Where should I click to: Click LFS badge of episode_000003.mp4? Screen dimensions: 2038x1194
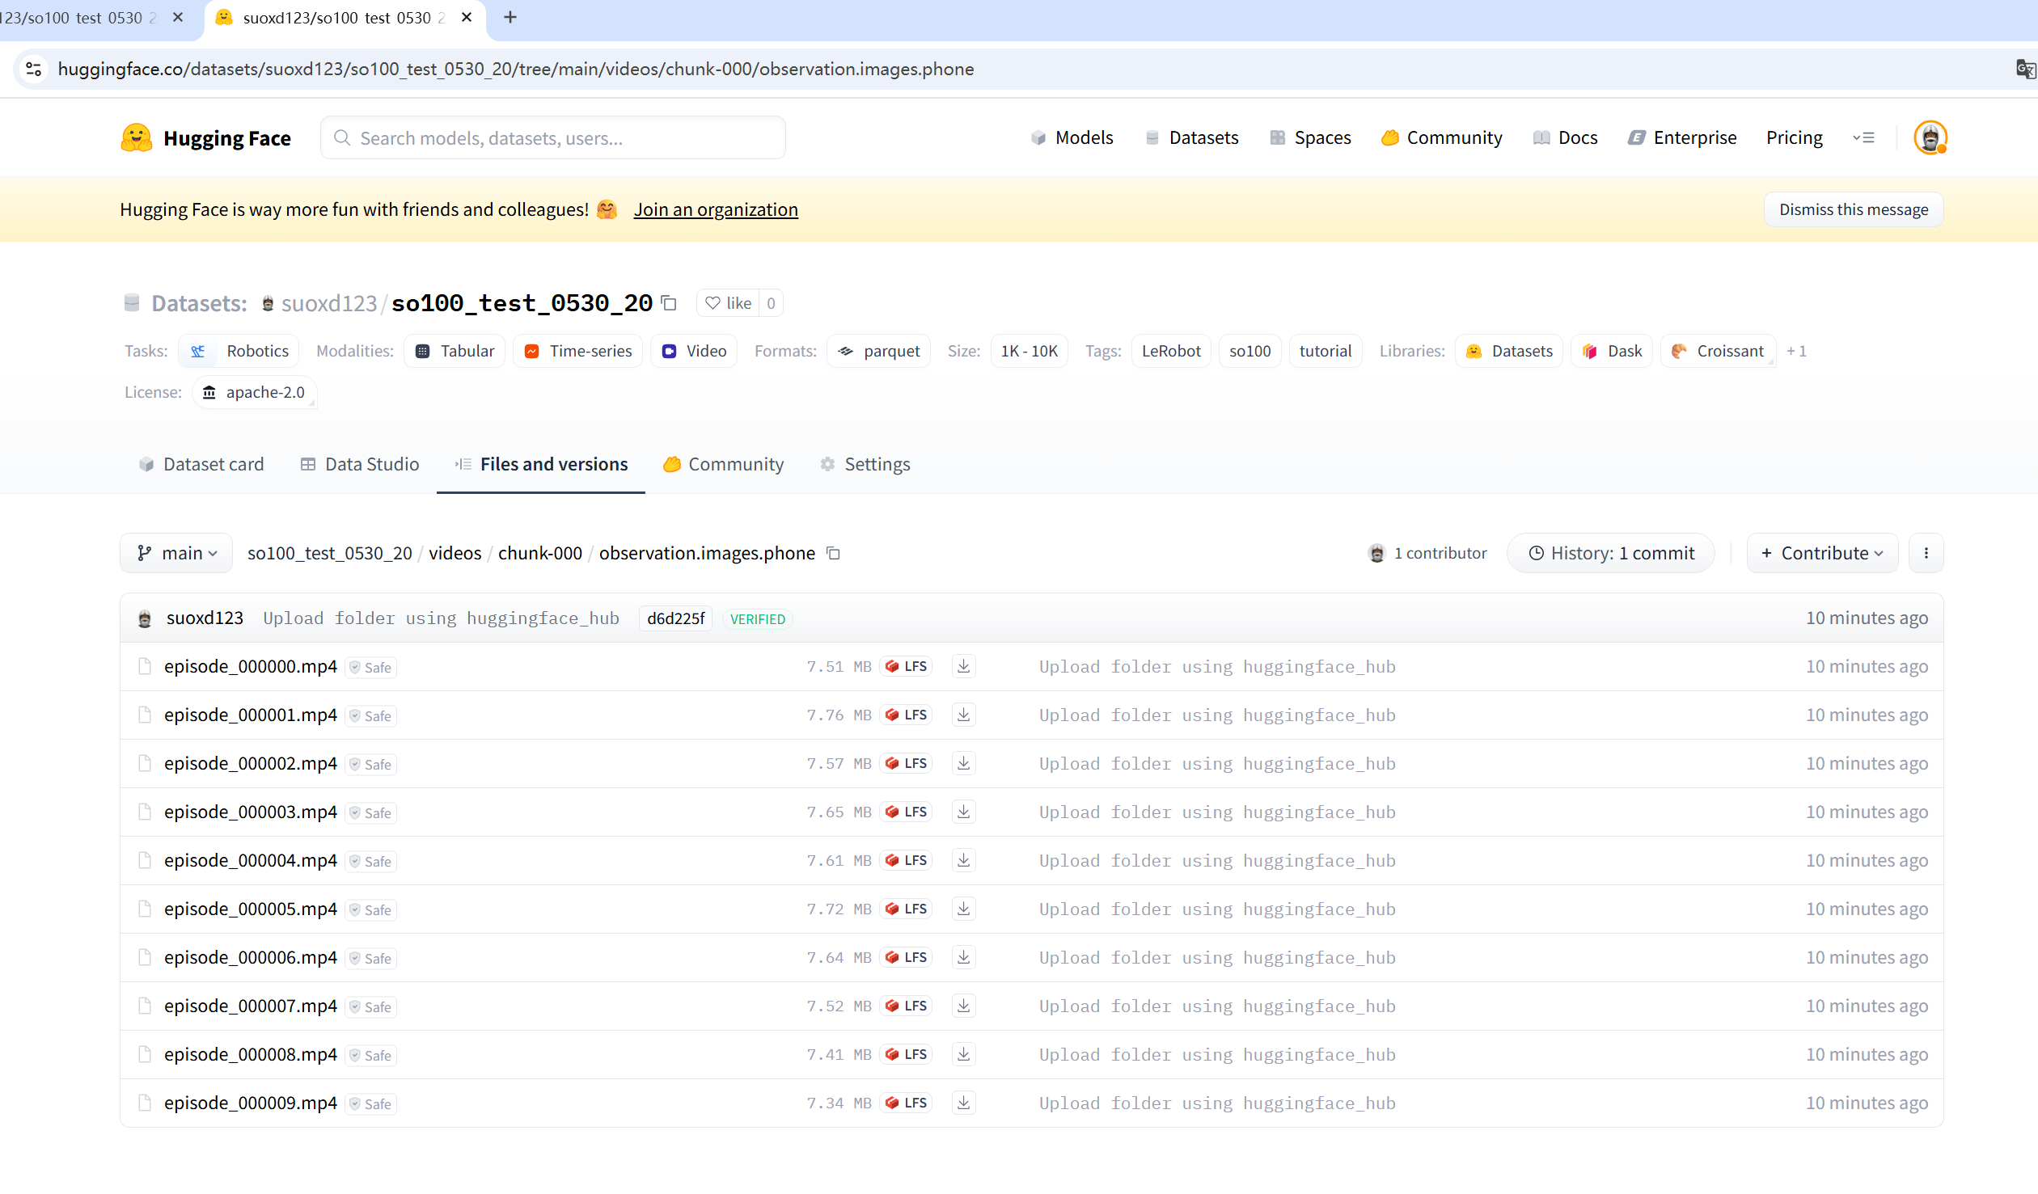(x=907, y=812)
